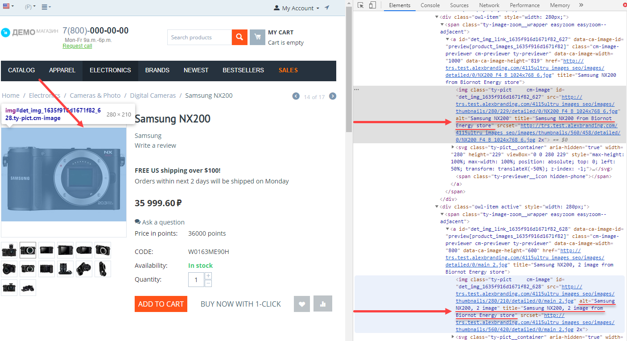Go to previous product with left arrow
This screenshot has width=627, height=341.
click(x=296, y=96)
